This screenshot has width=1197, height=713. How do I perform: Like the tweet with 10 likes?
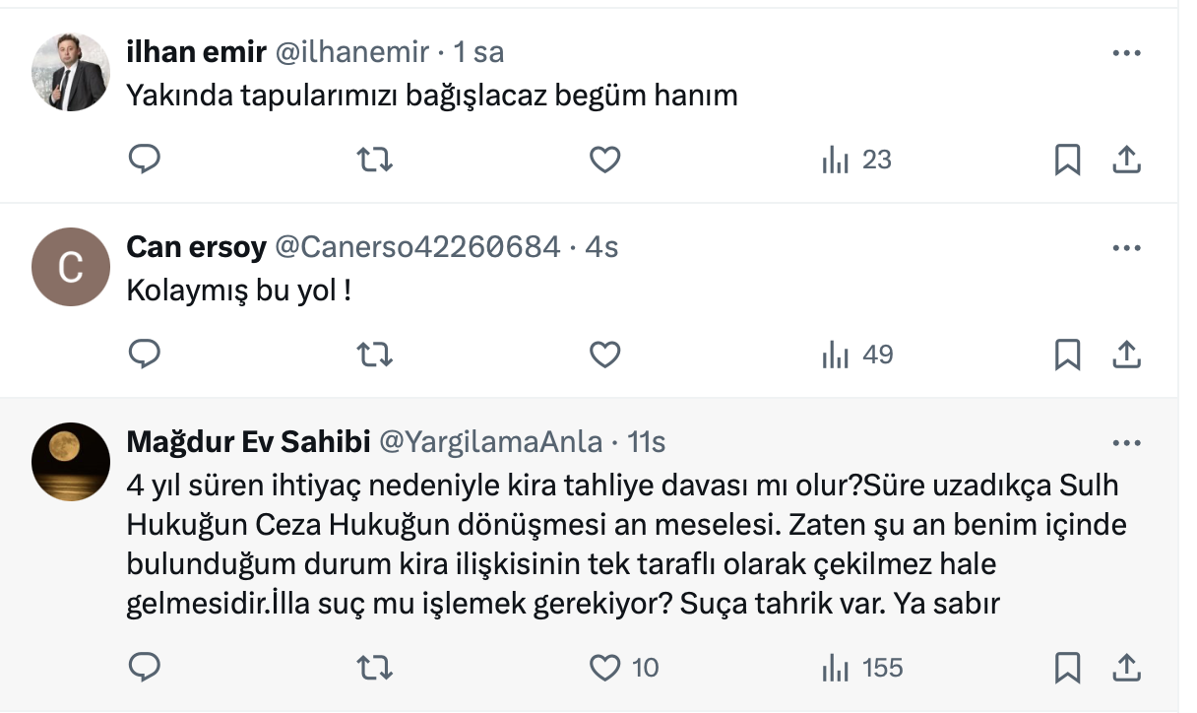point(604,668)
